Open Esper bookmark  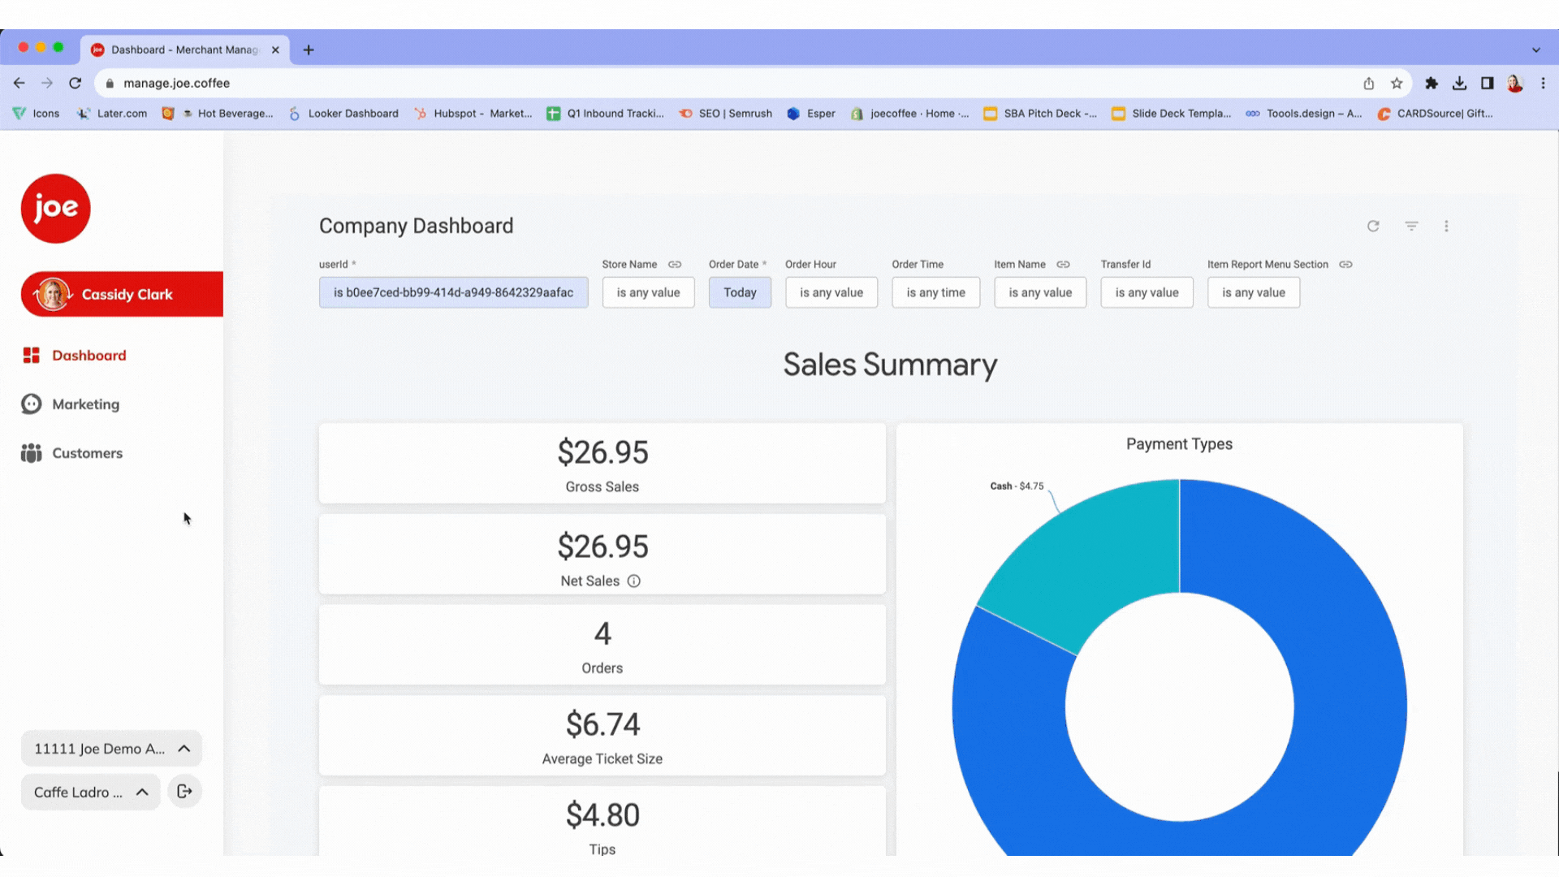tap(811, 114)
